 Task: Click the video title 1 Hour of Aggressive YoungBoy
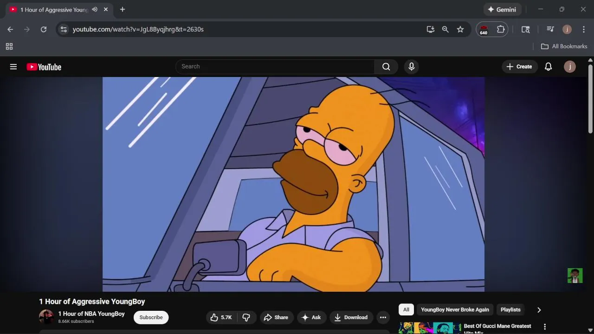[92, 302]
